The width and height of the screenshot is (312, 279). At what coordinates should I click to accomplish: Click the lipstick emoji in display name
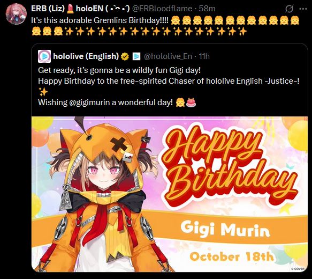click(71, 9)
